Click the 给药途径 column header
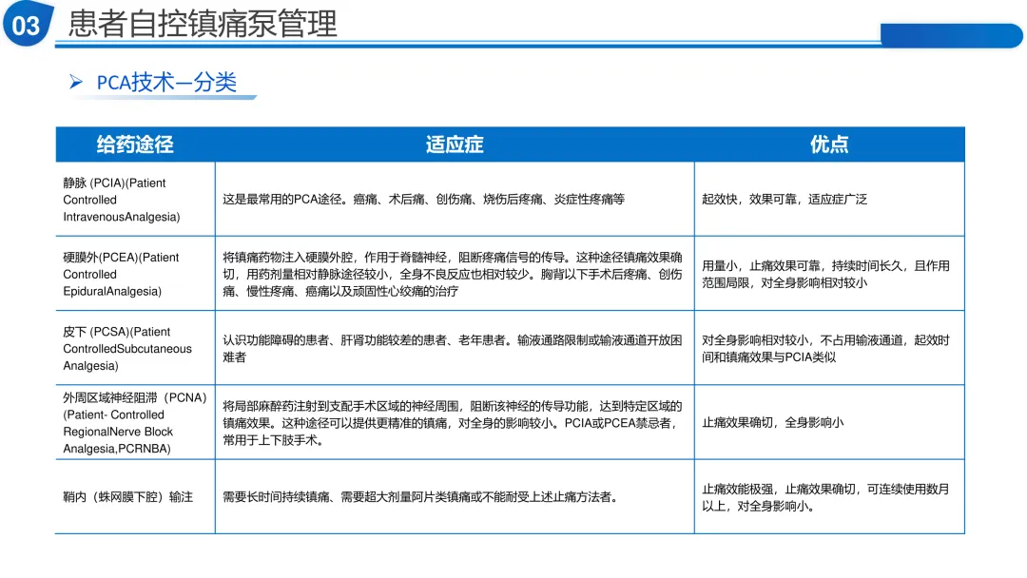This screenshot has width=1027, height=578. point(135,144)
